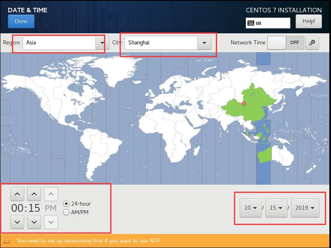Open the day dropdown showing 15
This screenshot has height=248, width=331.
276,208
